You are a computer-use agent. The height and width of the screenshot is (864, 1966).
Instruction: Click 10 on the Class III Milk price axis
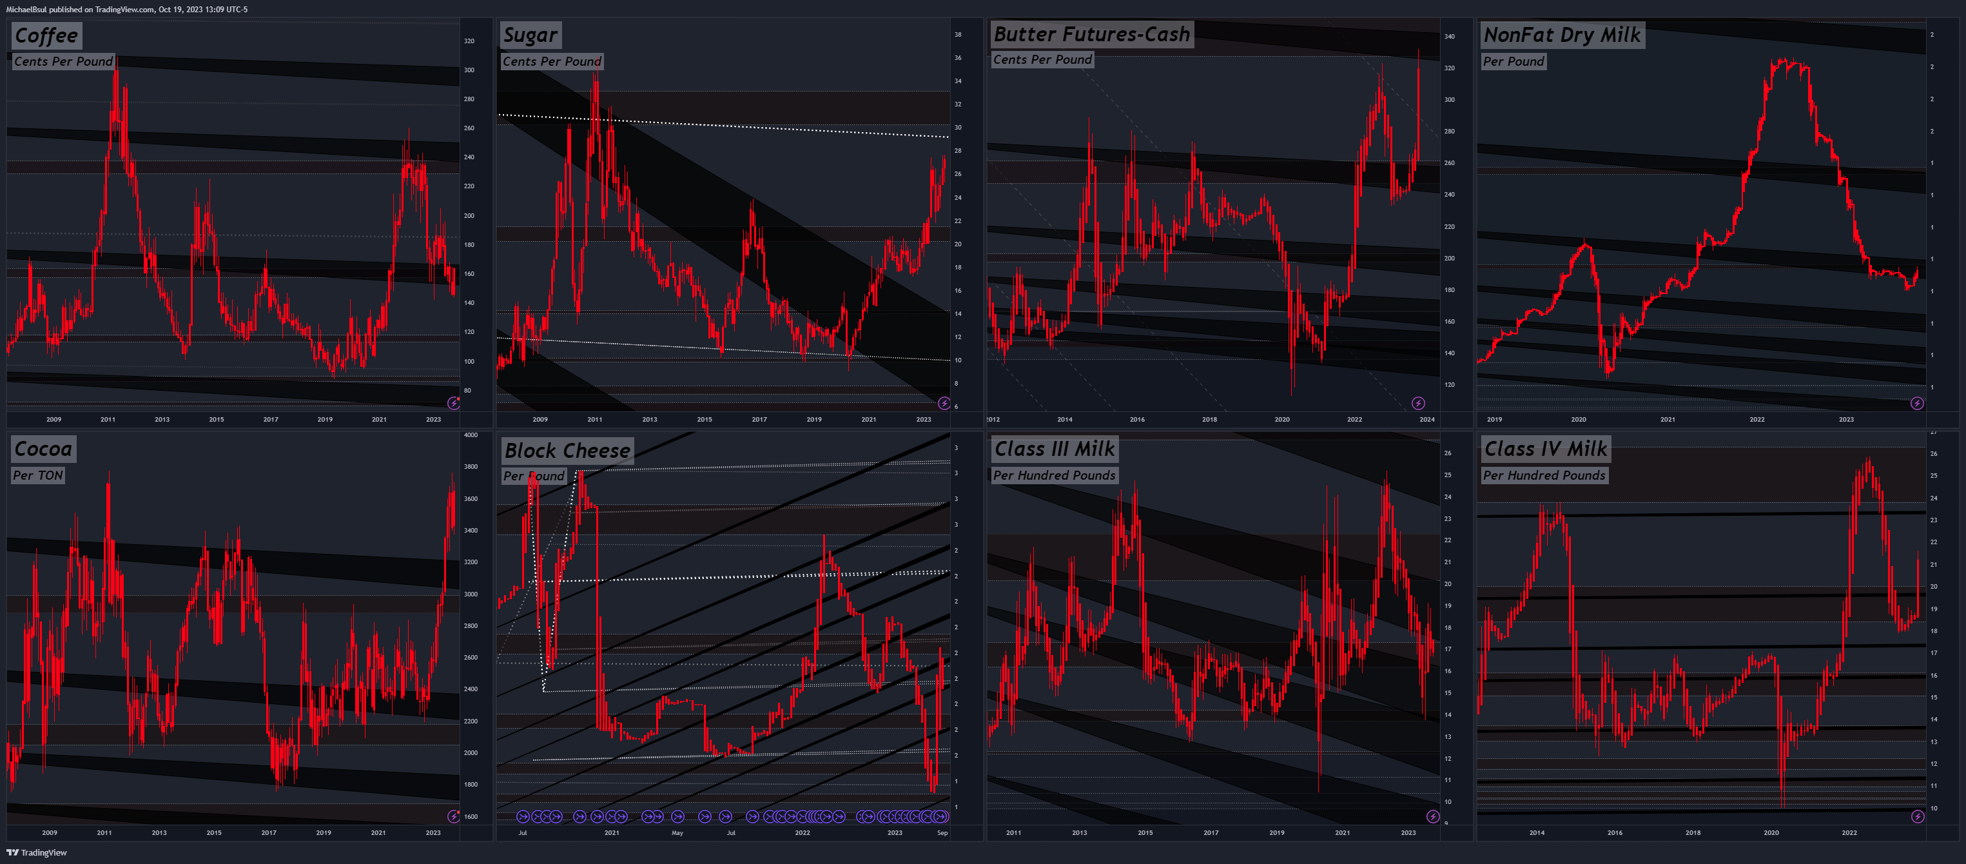point(1448,802)
